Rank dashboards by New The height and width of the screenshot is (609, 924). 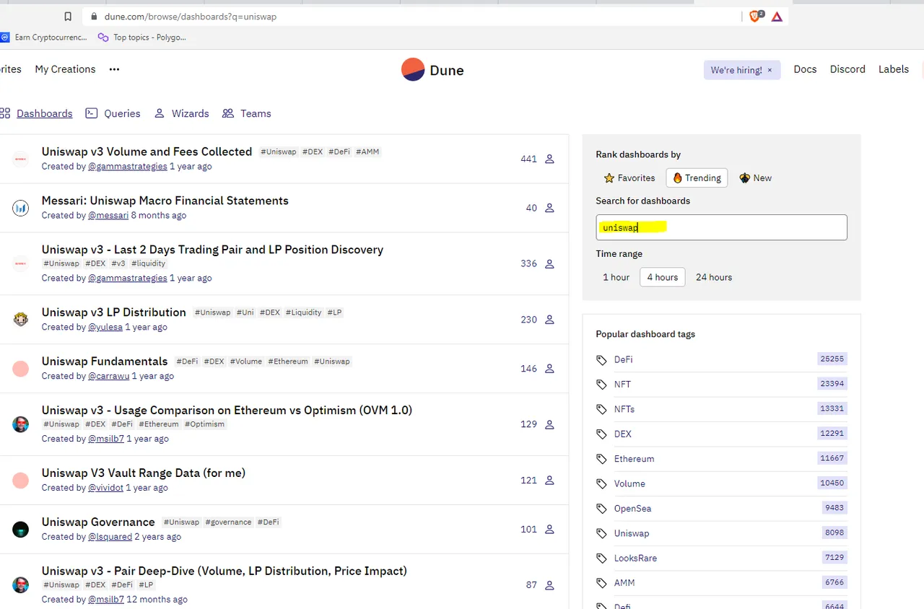tap(755, 178)
